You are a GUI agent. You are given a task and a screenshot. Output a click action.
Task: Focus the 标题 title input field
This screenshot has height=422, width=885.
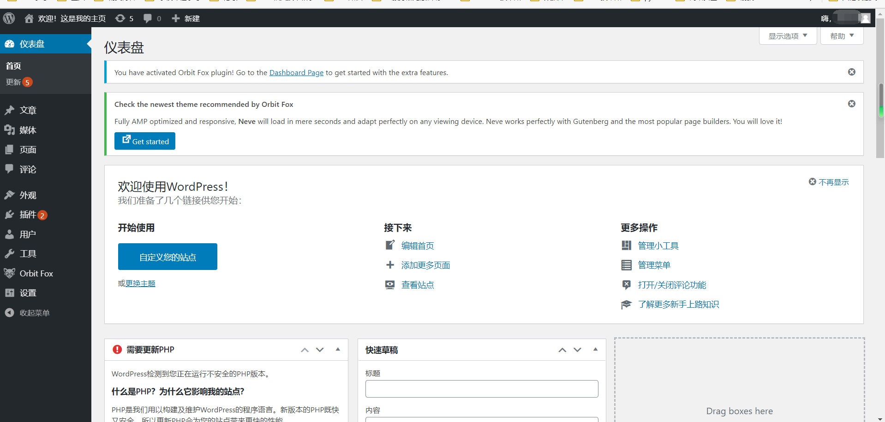pyautogui.click(x=482, y=389)
